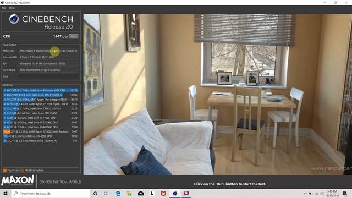Select the Intel Core i7-4850HQ ranking row
Image resolution: width=352 pixels, height=198 pixels.
coord(41,127)
